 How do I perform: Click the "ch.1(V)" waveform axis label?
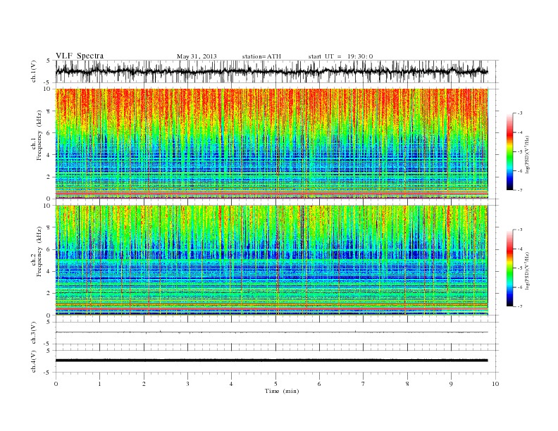[33, 71]
